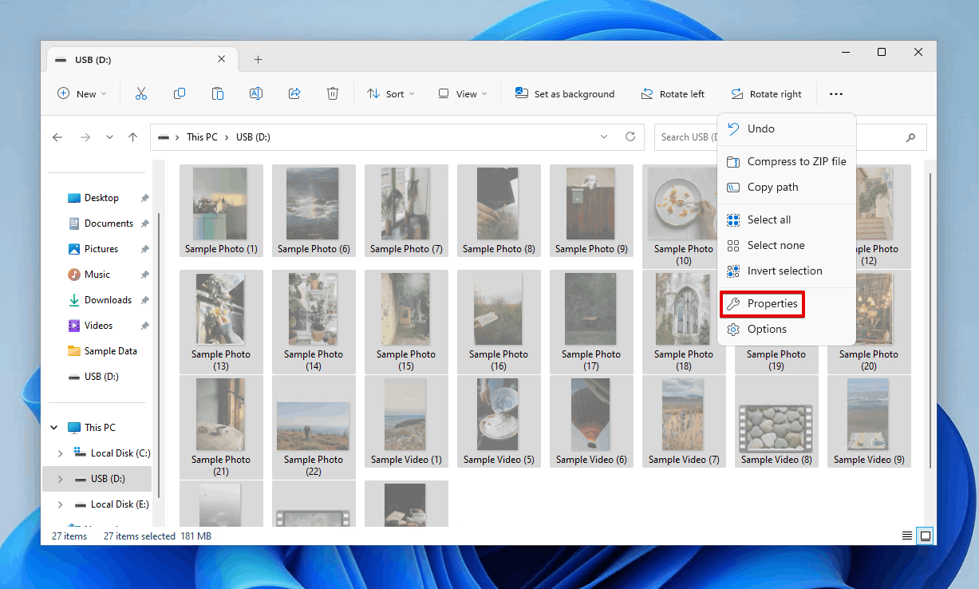Choose Copy path from the menu
Screen dimensions: 979x589
click(787, 187)
